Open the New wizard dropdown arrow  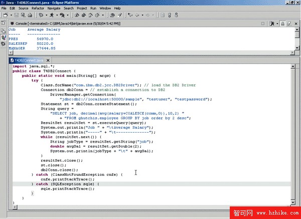point(11,15)
